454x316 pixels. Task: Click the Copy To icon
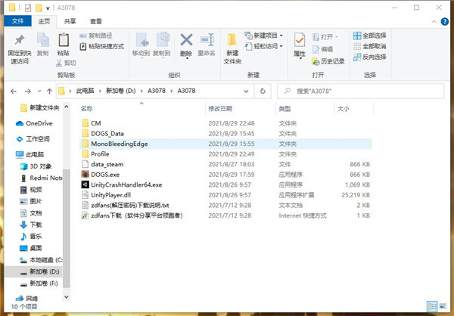pyautogui.click(x=162, y=39)
